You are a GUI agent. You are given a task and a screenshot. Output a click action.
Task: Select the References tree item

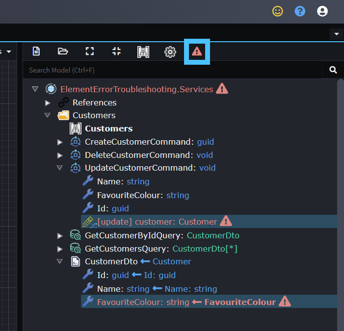coord(95,102)
